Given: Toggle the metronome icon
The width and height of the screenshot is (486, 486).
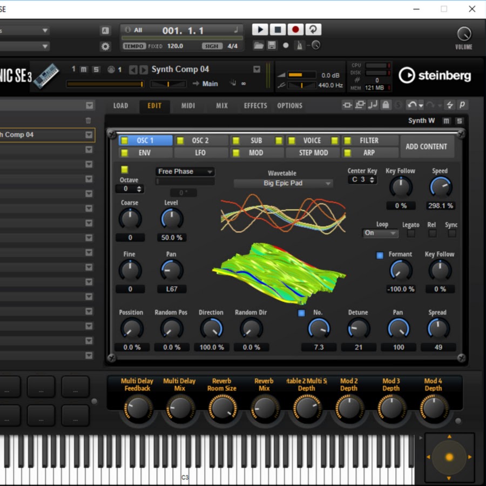Looking at the screenshot, I should (300, 45).
